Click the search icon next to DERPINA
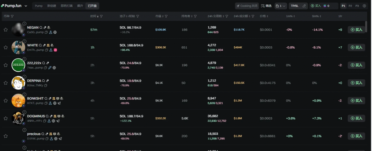Viewport: 372px width, 151px height. (43, 80)
